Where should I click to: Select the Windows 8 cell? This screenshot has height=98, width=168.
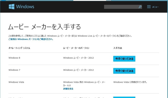(x=14, y=58)
